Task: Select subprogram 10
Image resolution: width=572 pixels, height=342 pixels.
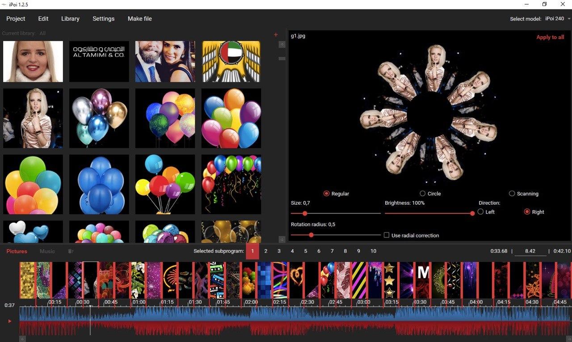Action: tap(373, 251)
